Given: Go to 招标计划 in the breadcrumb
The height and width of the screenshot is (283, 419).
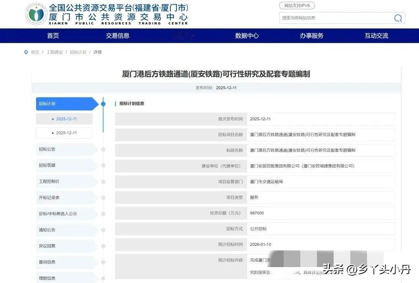Looking at the screenshot, I should pos(78,52).
